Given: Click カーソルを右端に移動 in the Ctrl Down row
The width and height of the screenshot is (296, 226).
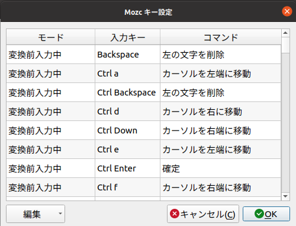Looking at the screenshot, I should click(x=220, y=130).
